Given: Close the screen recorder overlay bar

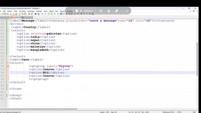Looking at the screenshot, I should coord(127,11).
